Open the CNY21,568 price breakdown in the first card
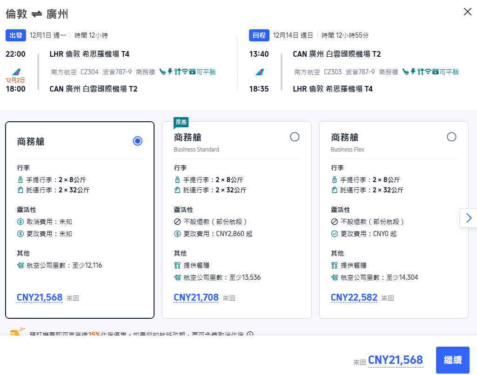The height and width of the screenshot is (375, 477). 40,297
